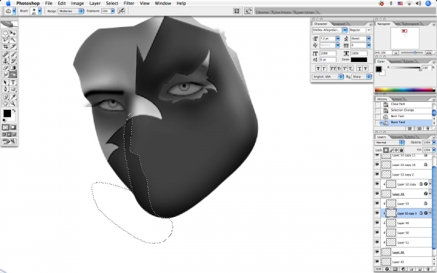Select the Hand tool
The width and height of the screenshot is (437, 273).
5,103
